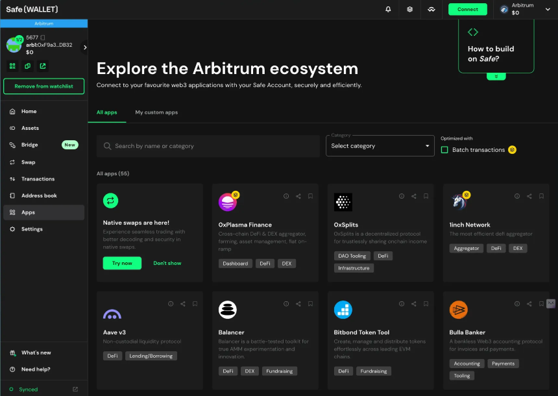Show the QR code for Safe address
The image size is (558, 396).
(12, 66)
